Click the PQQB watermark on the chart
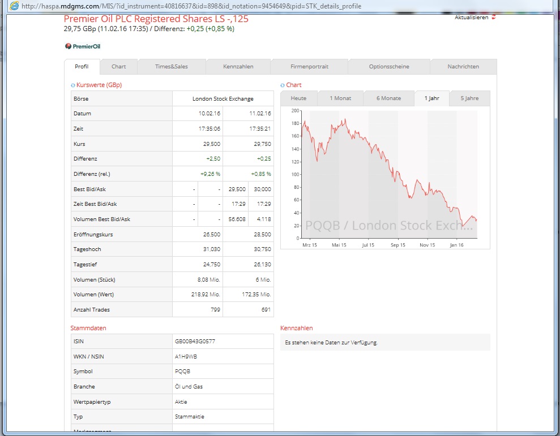560x436 pixels. (x=385, y=225)
